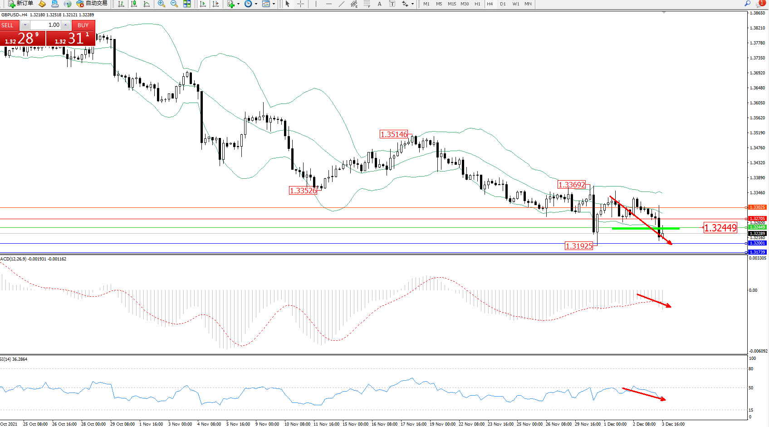Click the zoom out magnifier icon
This screenshot has height=427, width=769.
(x=174, y=4)
